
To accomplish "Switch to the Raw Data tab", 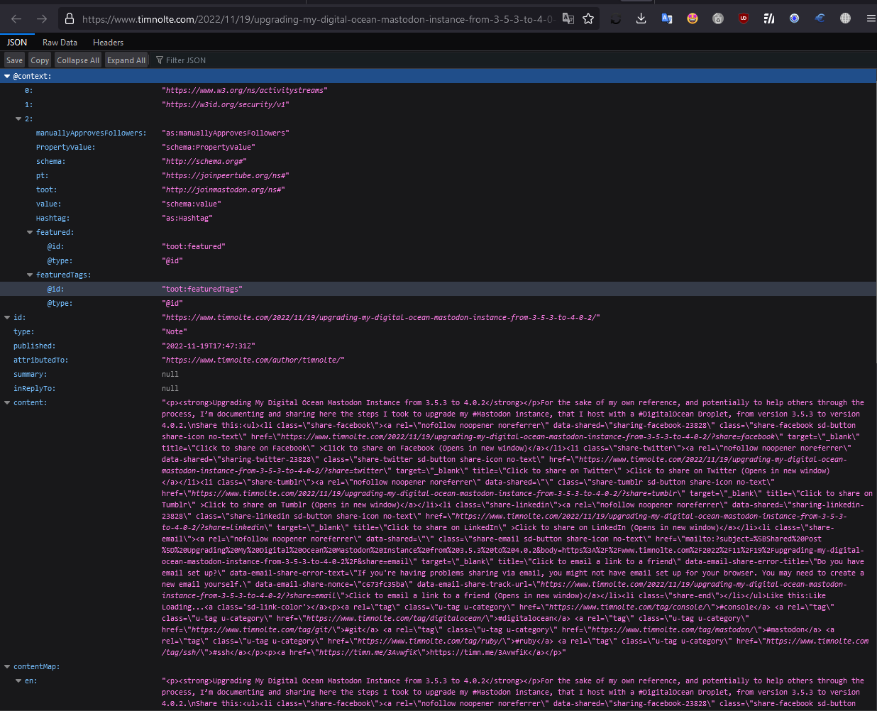I will coord(60,43).
